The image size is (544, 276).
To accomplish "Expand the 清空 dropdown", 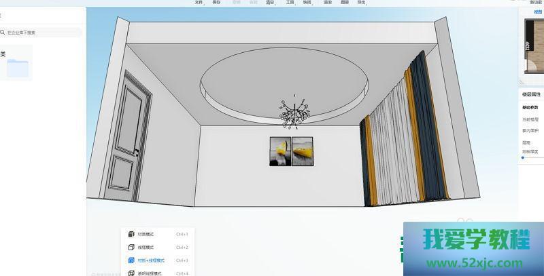I will [x=271, y=3].
